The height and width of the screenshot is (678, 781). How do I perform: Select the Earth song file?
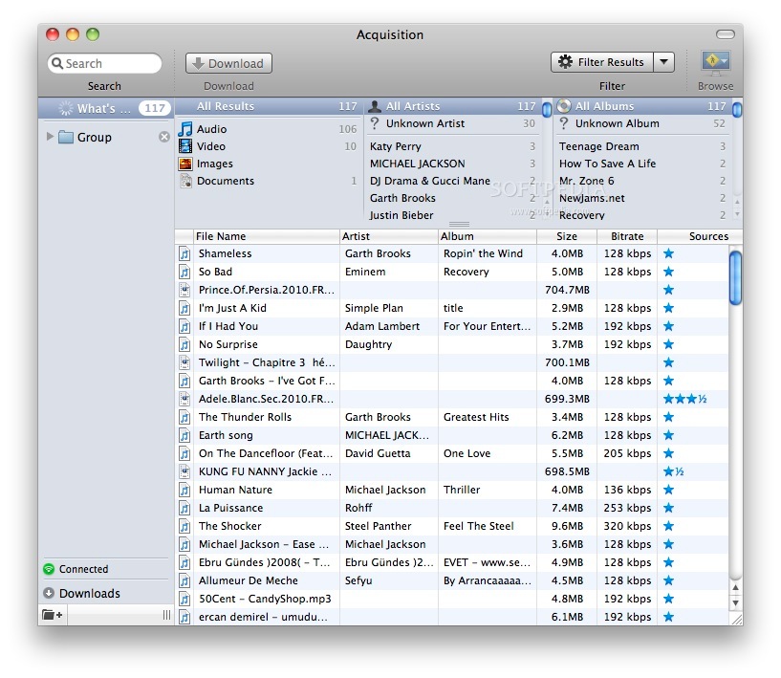[451, 435]
